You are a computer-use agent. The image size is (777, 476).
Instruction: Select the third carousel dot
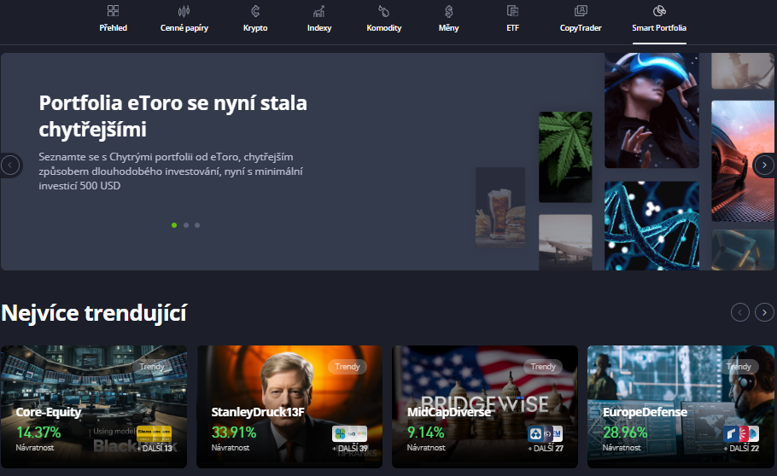coord(197,225)
